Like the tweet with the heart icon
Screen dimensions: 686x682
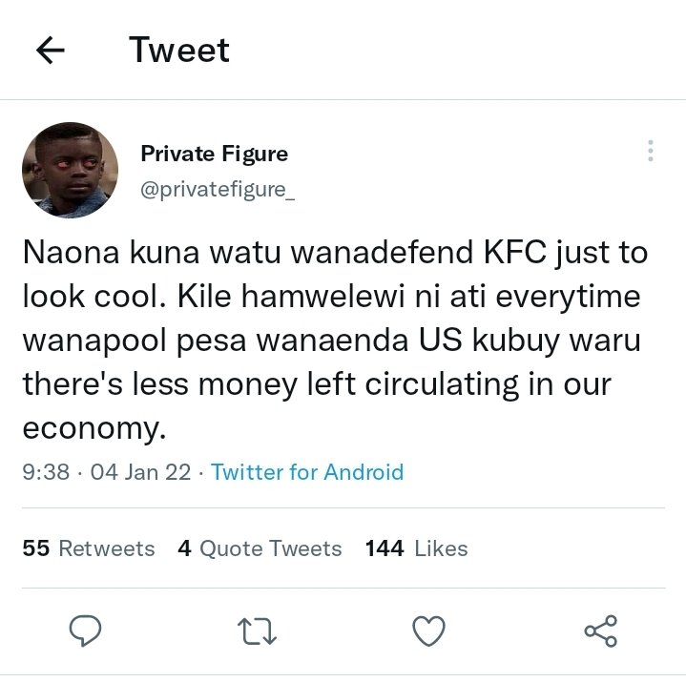click(x=428, y=630)
